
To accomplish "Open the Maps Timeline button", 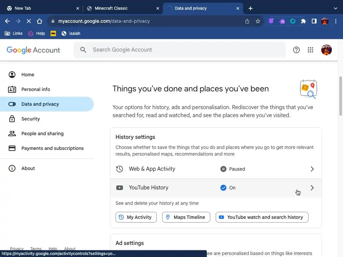I will (186, 217).
